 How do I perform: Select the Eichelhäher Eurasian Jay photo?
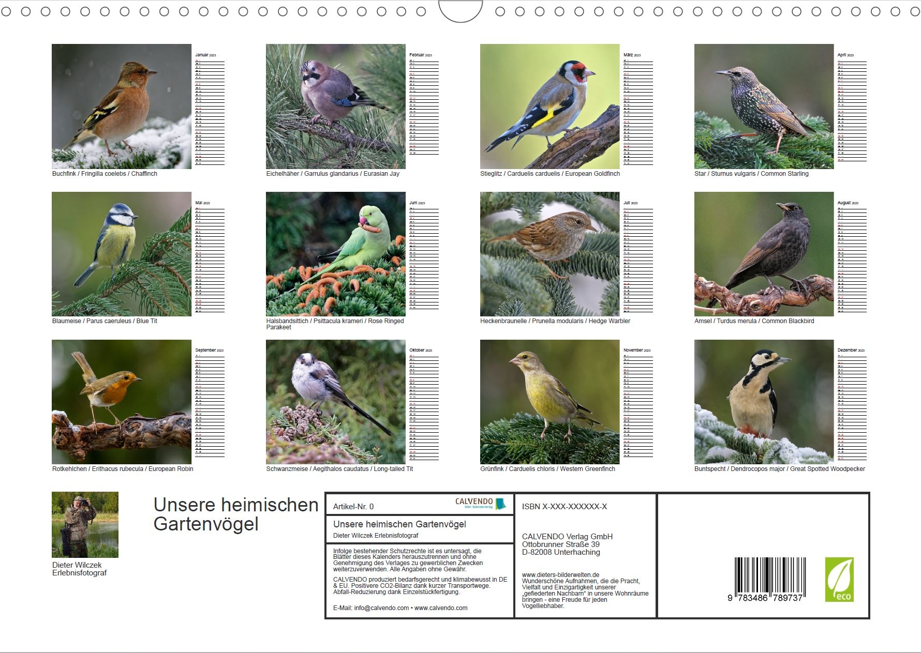[335, 107]
